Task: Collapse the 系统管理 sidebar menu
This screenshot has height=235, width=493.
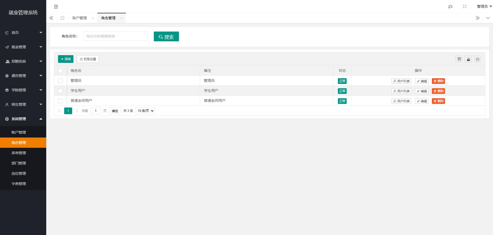Action: (x=23, y=119)
